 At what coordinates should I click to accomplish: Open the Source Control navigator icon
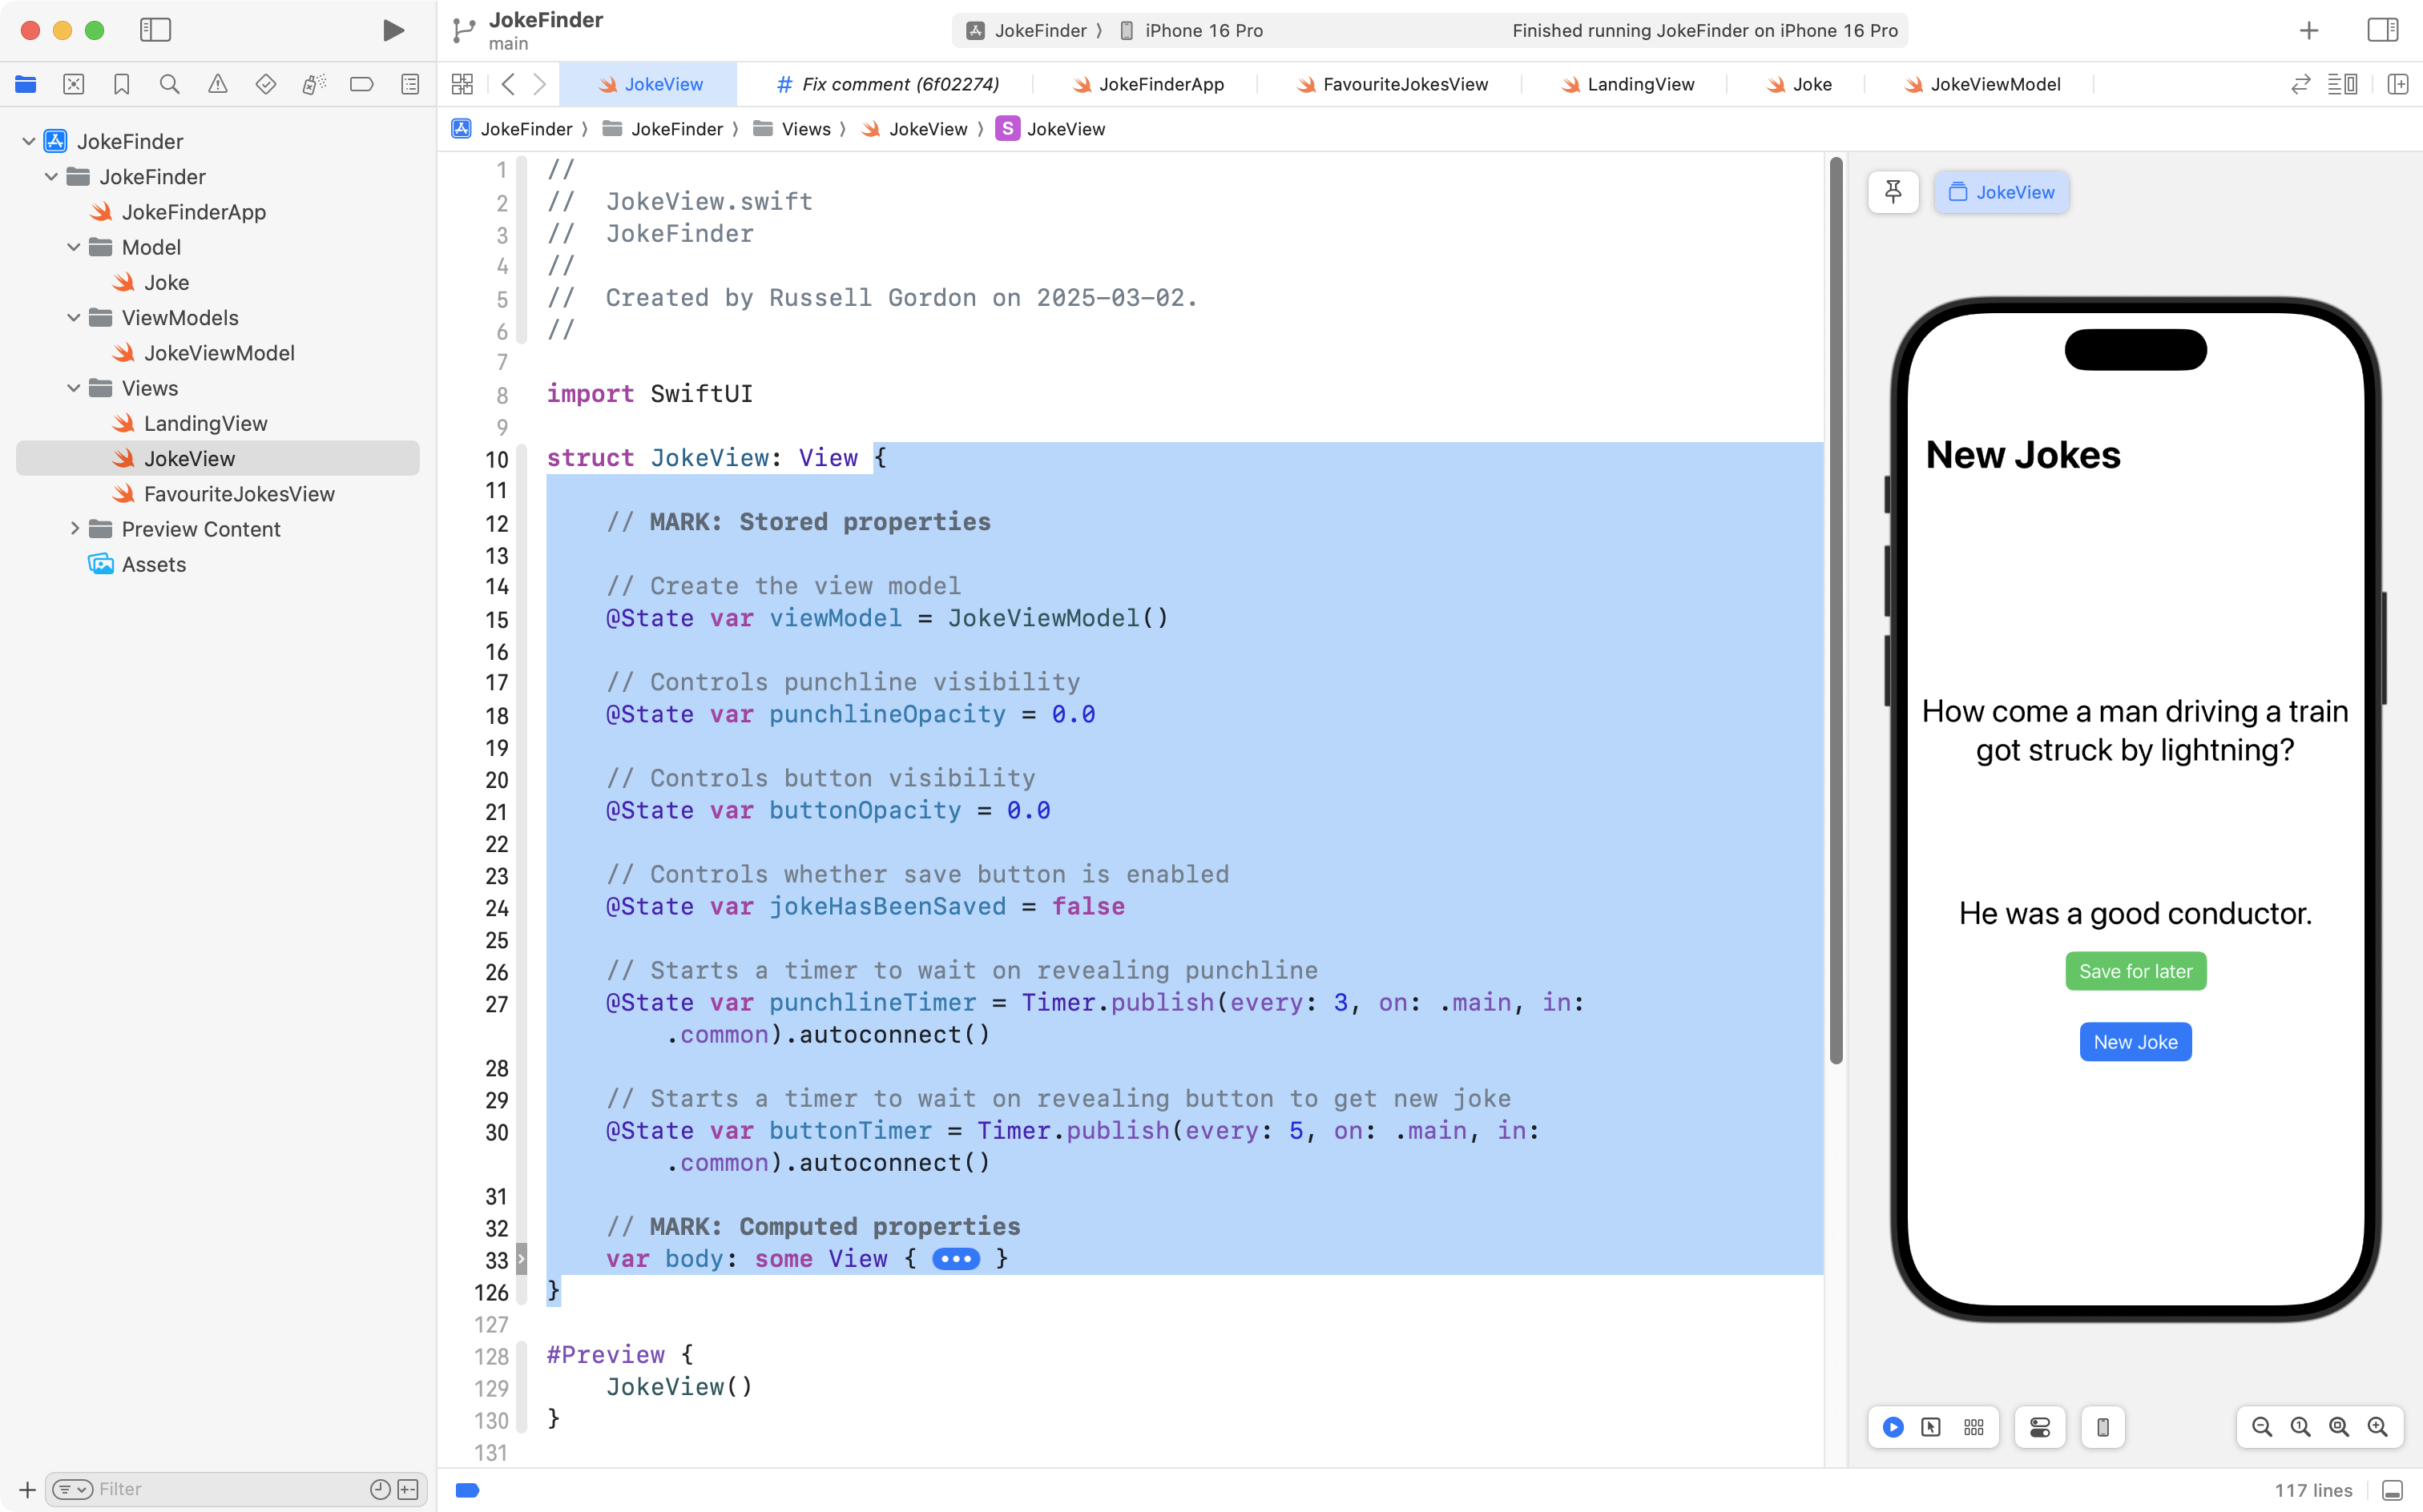pos(73,84)
